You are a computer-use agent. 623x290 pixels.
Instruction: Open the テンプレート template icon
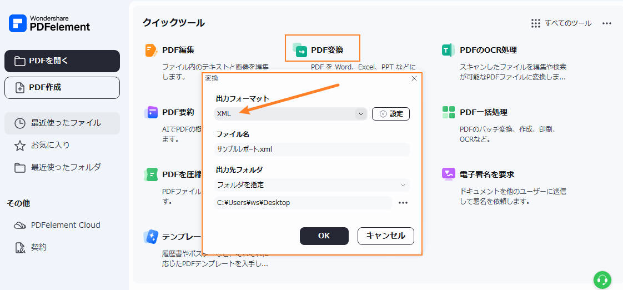[x=151, y=237]
